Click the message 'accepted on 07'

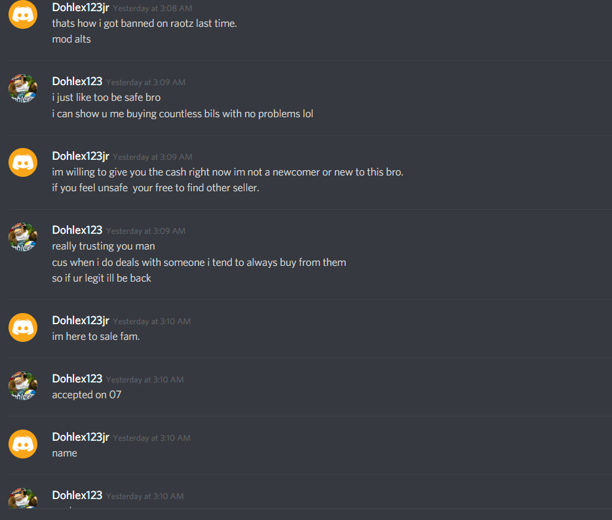point(86,395)
